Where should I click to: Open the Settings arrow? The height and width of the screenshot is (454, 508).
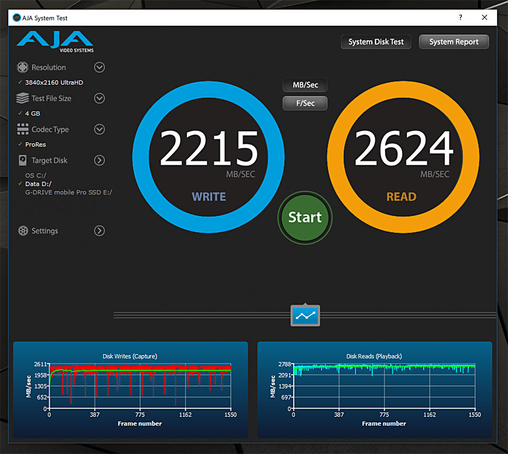click(x=100, y=231)
